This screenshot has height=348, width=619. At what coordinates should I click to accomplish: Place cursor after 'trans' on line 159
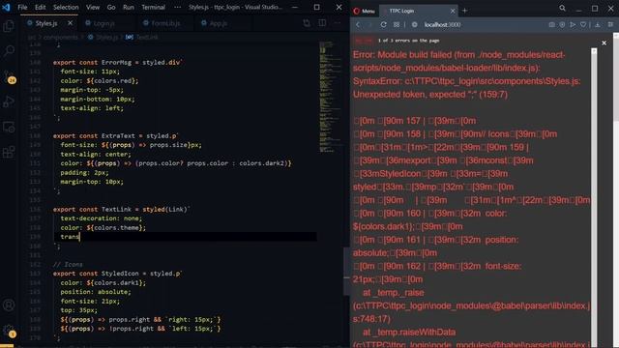point(79,237)
